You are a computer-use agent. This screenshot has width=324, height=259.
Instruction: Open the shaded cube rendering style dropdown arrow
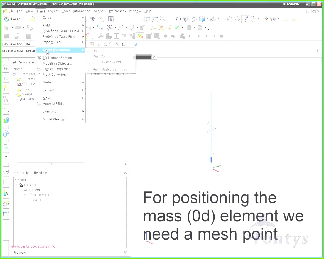tap(207, 19)
